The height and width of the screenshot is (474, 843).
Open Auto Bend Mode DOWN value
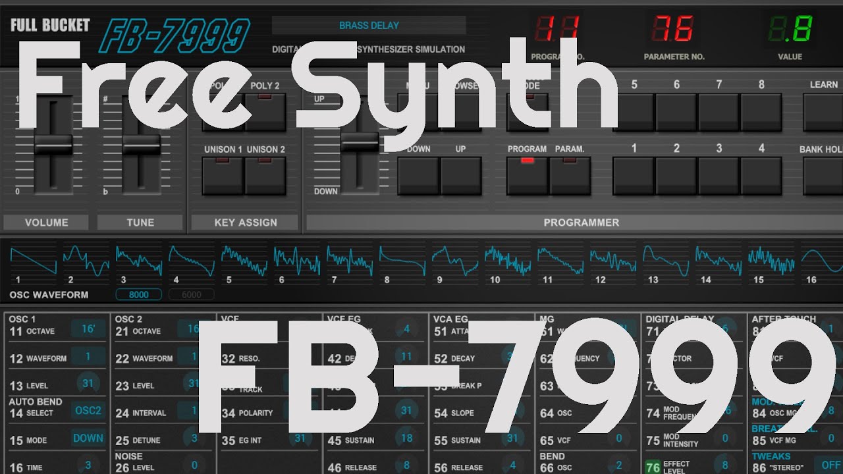pyautogui.click(x=88, y=438)
